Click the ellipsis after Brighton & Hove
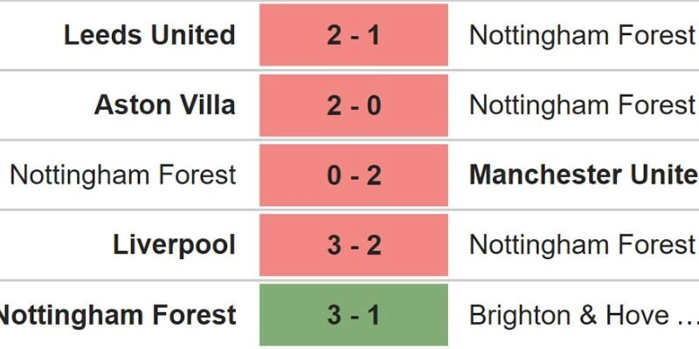The width and height of the screenshot is (699, 349). point(682,316)
